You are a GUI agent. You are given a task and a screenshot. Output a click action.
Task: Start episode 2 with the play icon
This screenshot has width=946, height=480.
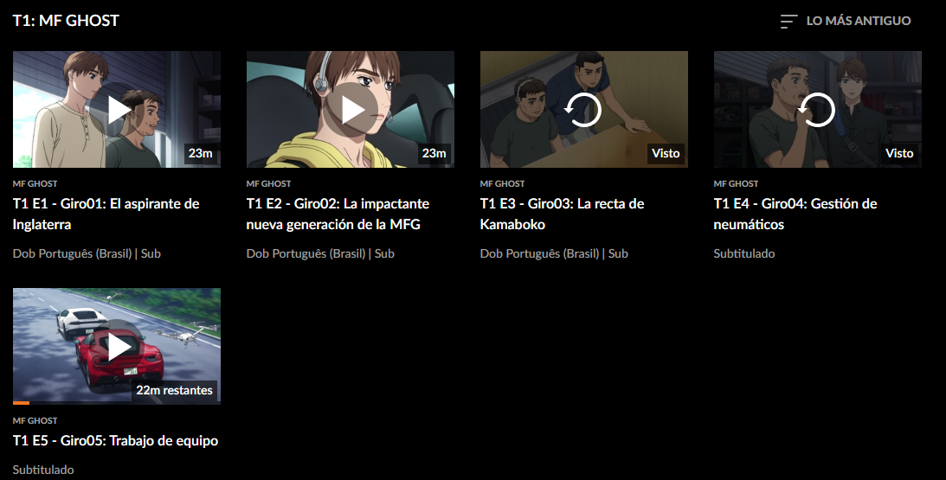coord(353,110)
